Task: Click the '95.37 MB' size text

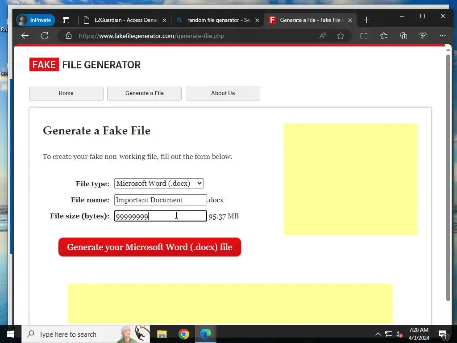Action: pos(224,217)
